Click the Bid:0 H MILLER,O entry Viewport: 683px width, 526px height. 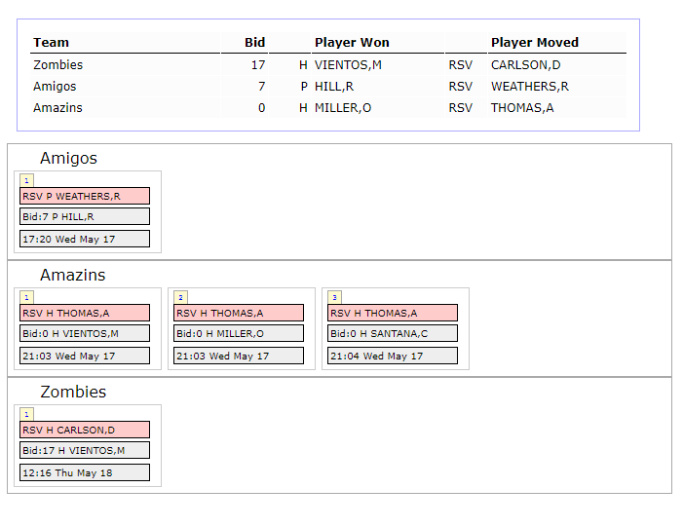coord(239,333)
